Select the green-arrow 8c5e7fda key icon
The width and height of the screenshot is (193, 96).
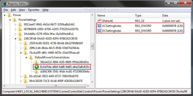(x=37, y=67)
